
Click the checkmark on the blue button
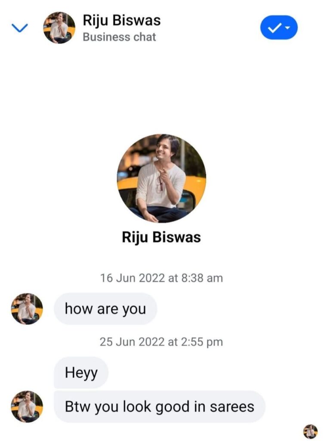click(x=274, y=28)
